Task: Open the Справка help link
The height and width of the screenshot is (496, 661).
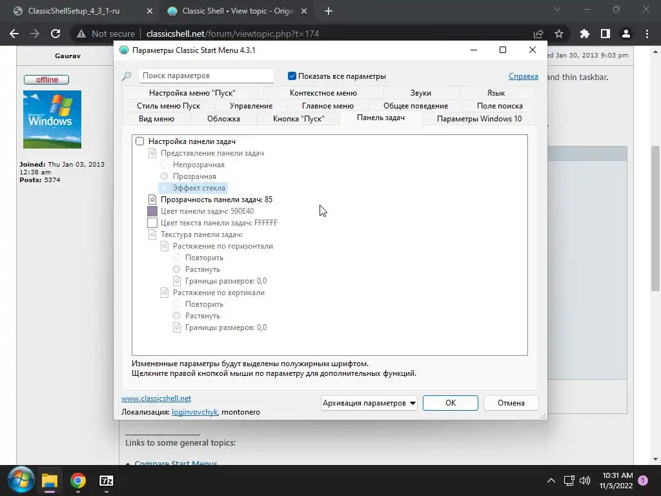Action: click(x=523, y=76)
